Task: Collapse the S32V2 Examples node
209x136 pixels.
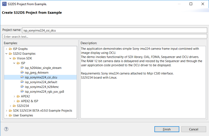Action: [x=6, y=54]
